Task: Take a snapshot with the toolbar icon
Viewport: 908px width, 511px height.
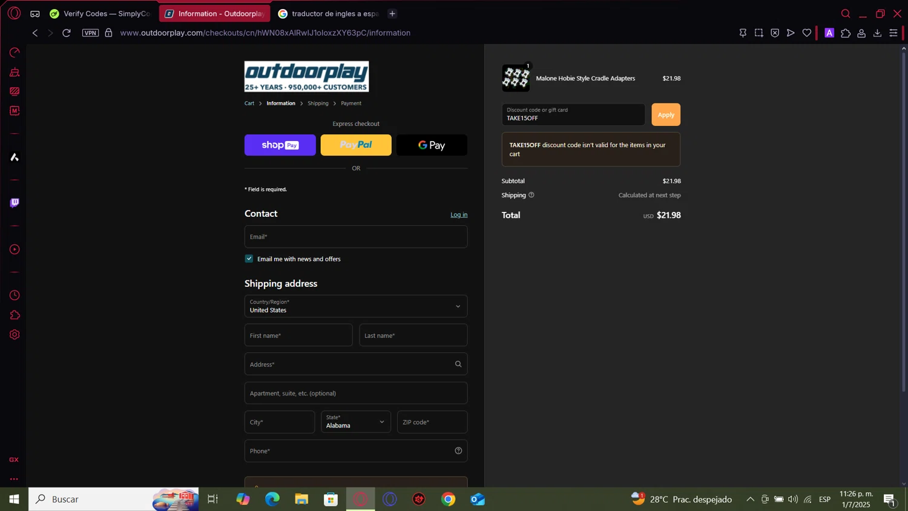Action: point(759,33)
